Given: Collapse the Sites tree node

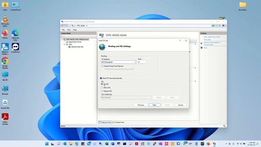Looking at the screenshot, I should [x=64, y=45].
